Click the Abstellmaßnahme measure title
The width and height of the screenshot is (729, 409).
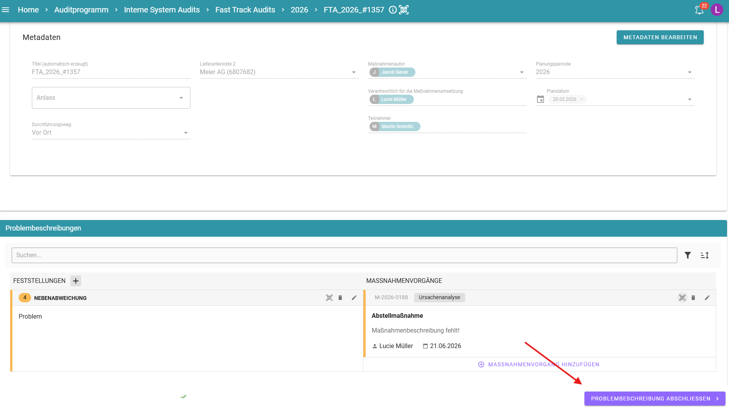[x=397, y=316]
